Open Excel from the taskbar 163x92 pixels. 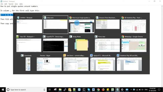pyautogui.click(x=113, y=90)
